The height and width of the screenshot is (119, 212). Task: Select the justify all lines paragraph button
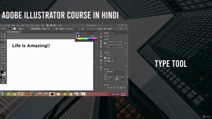point(124,88)
